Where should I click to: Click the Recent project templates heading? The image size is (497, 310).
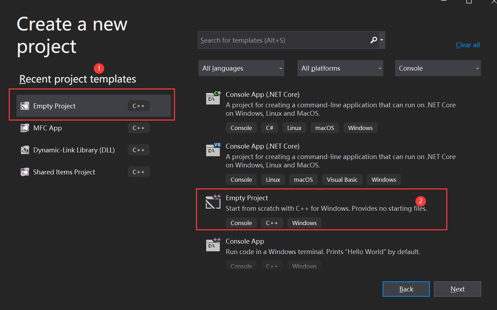pyautogui.click(x=78, y=79)
